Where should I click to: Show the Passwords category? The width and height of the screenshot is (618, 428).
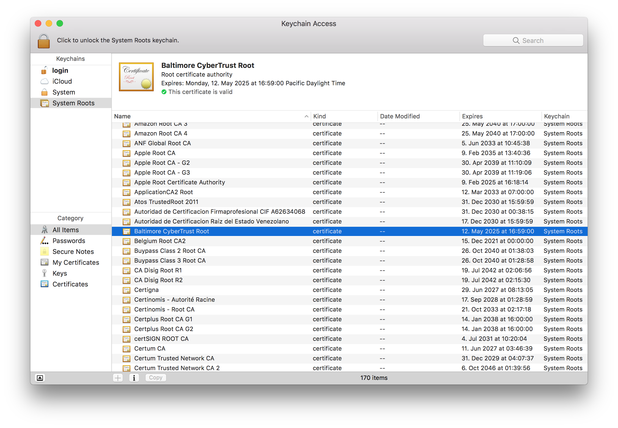click(x=71, y=241)
